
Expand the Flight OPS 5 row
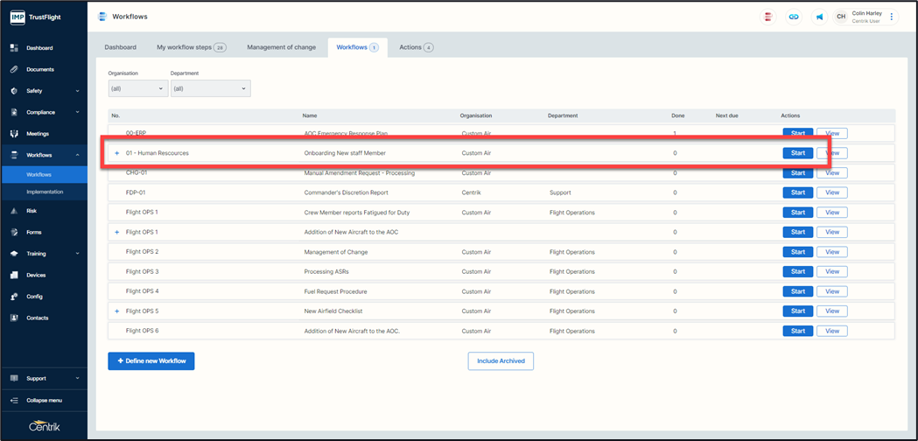pos(116,311)
